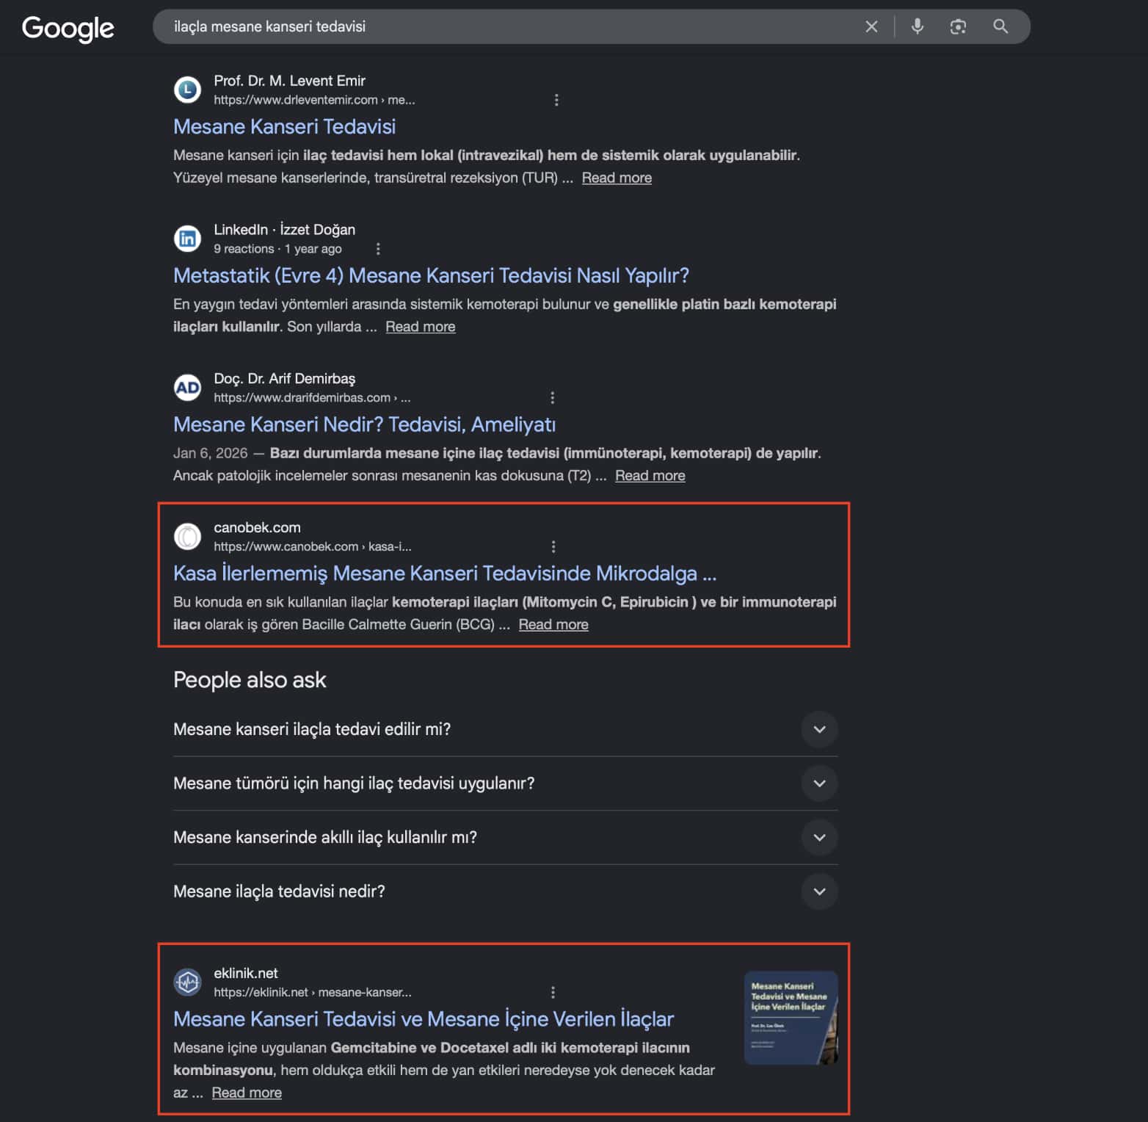Expand 'Mesane kanserinde akıllı ilaç kullanılır mı?'

click(505, 838)
